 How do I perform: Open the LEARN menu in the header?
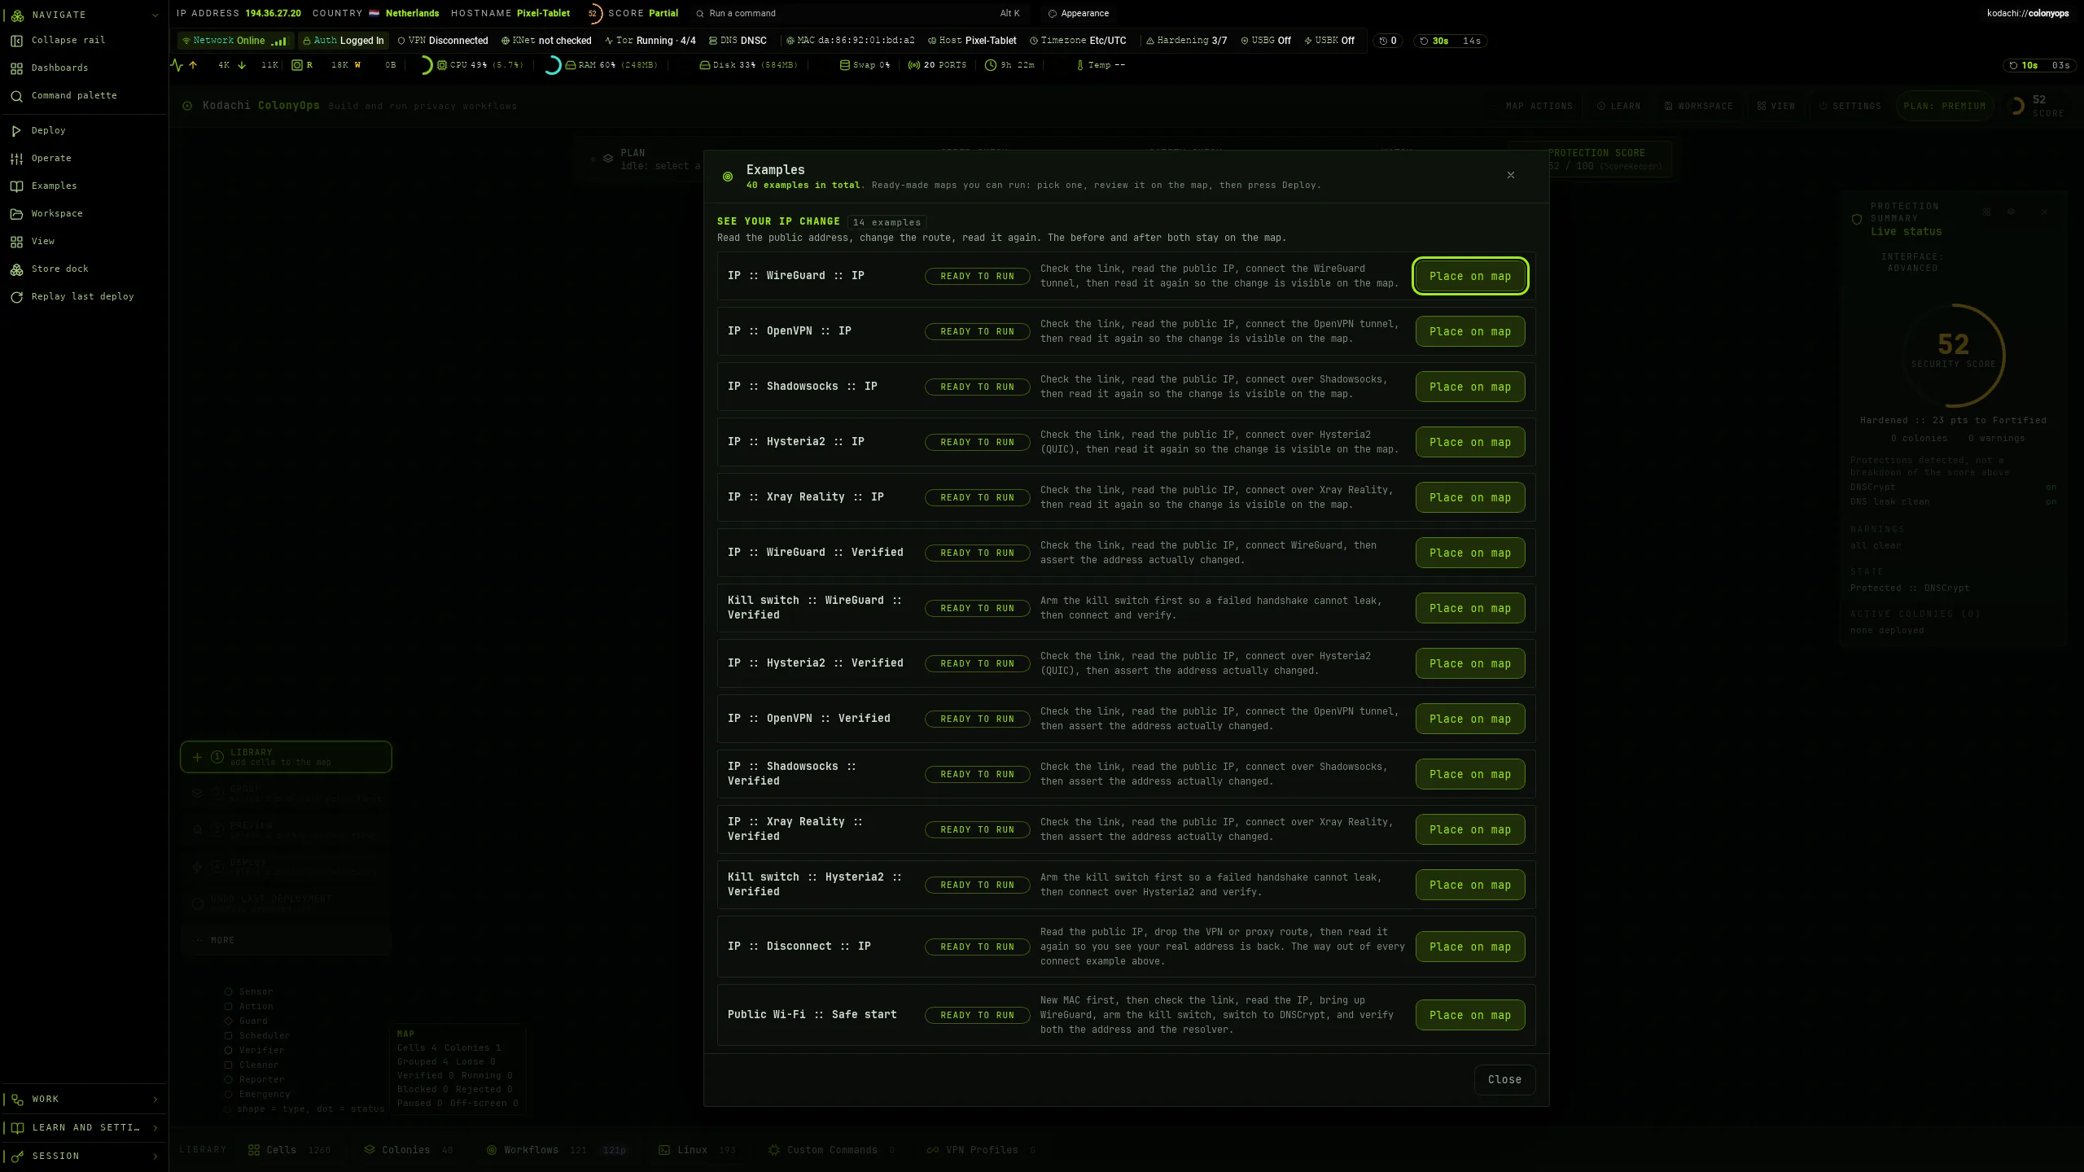(1618, 107)
